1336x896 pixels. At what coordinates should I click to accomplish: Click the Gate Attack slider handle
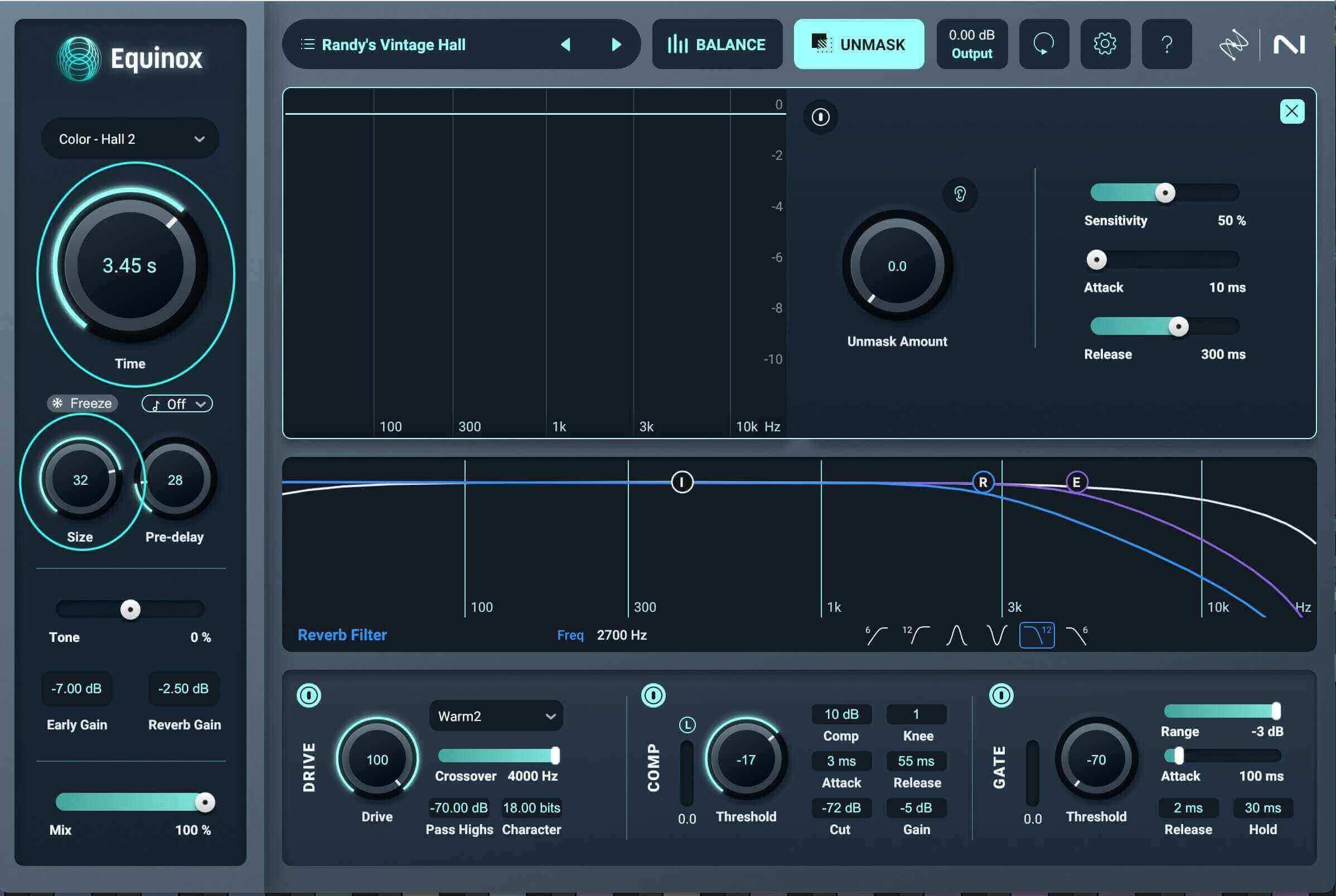[x=1178, y=756]
